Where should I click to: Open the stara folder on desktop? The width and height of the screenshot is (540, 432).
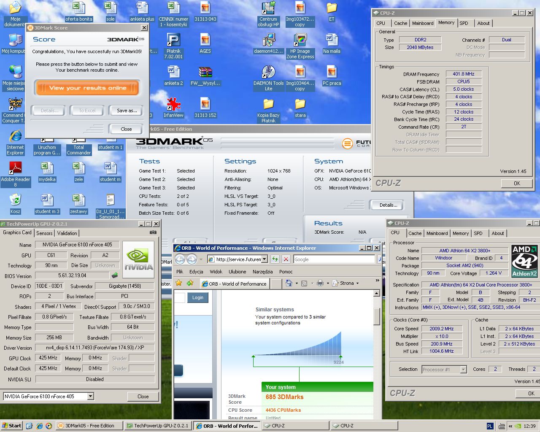click(300, 108)
